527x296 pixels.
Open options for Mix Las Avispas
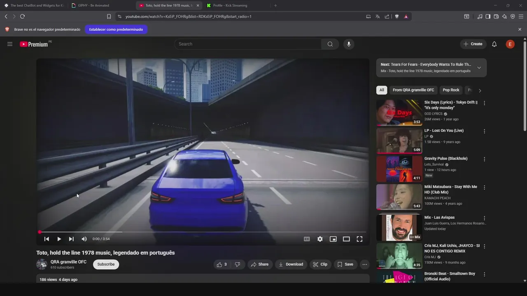tap(484, 218)
